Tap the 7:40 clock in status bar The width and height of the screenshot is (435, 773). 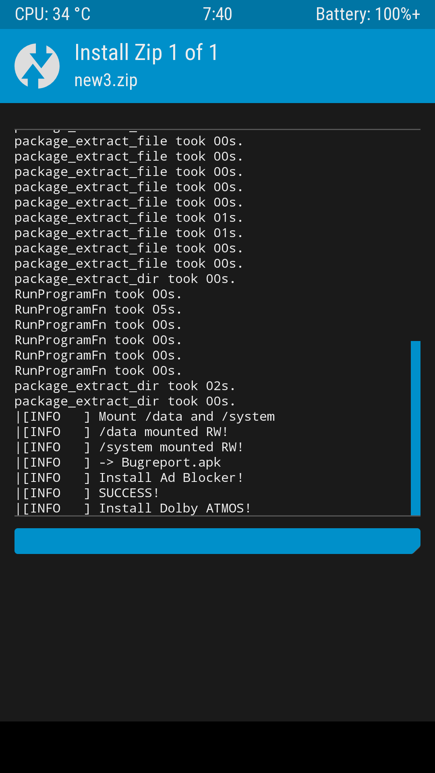pyautogui.click(x=217, y=14)
